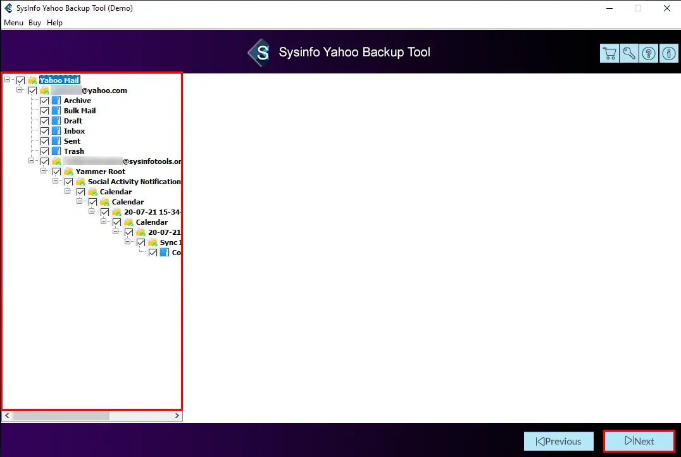The image size is (681, 457).
Task: Select the 20-07-21 15-34 label
Action: point(152,212)
